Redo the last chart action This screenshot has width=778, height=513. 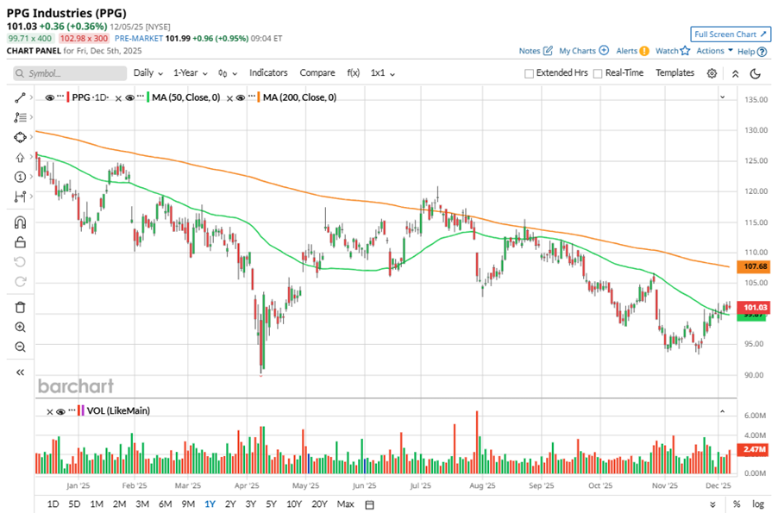20,282
